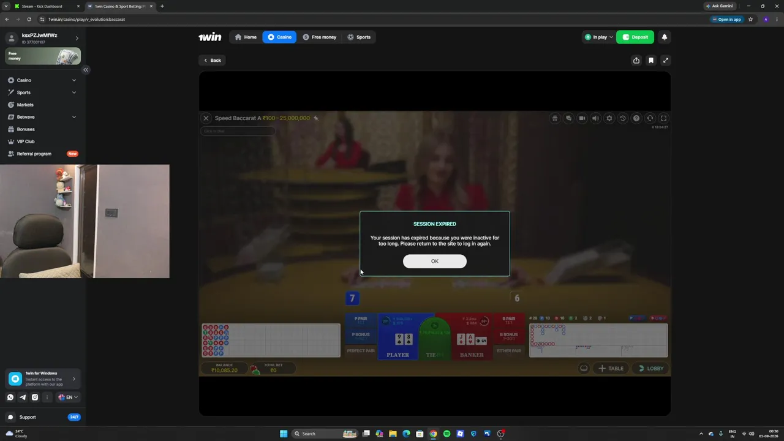784x441 pixels.
Task: Click the game support headset icon
Action: 650,118
